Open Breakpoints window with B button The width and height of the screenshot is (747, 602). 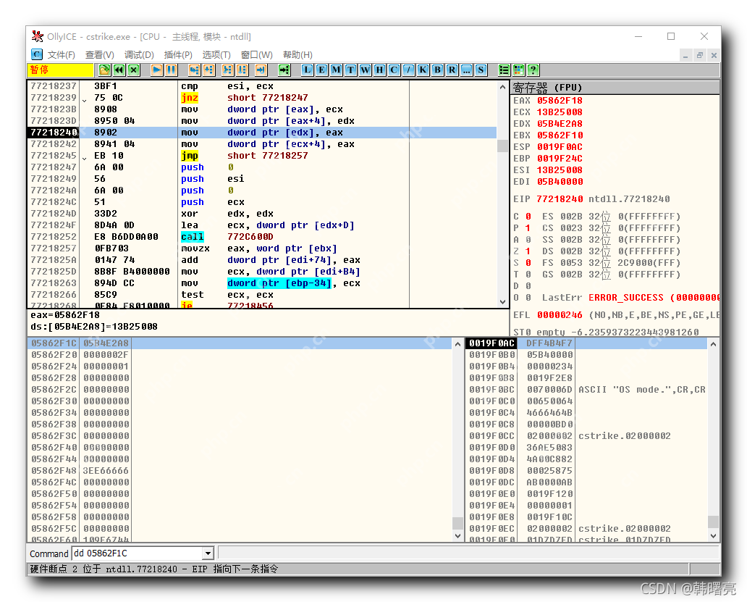point(437,70)
